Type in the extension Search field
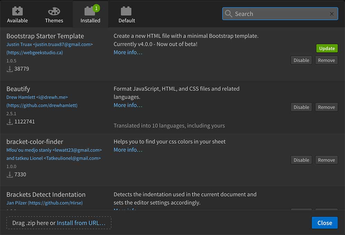 279,14
